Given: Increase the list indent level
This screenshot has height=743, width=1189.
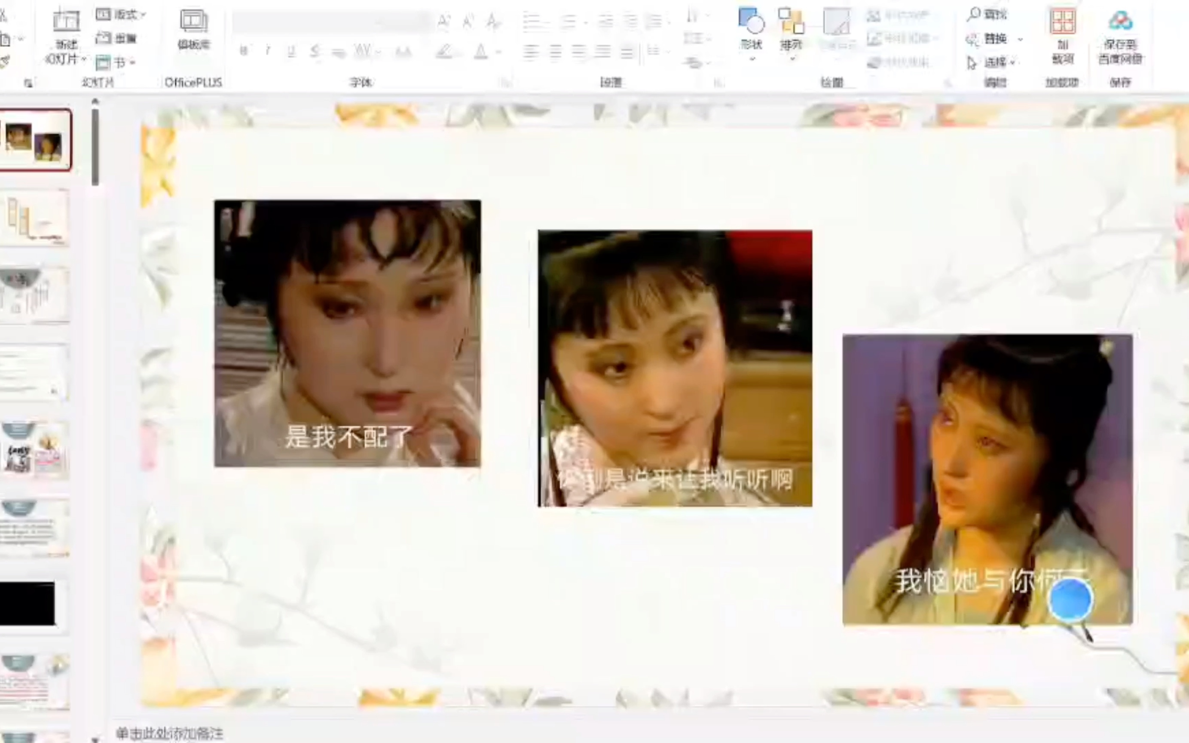Looking at the screenshot, I should point(631,21).
